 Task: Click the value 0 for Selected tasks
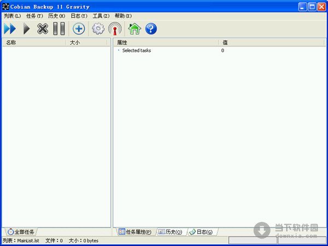point(222,51)
